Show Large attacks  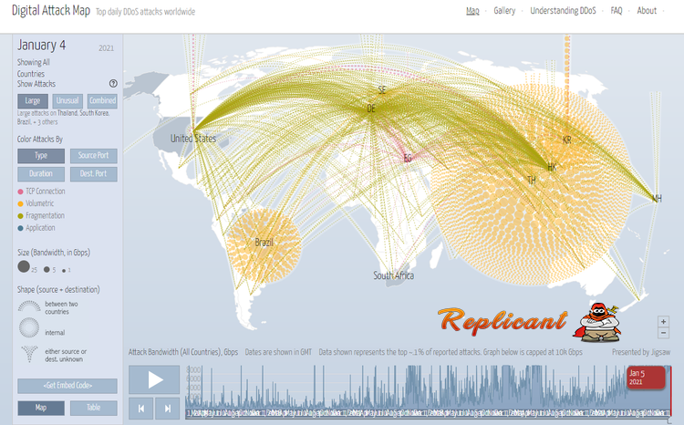(x=32, y=101)
